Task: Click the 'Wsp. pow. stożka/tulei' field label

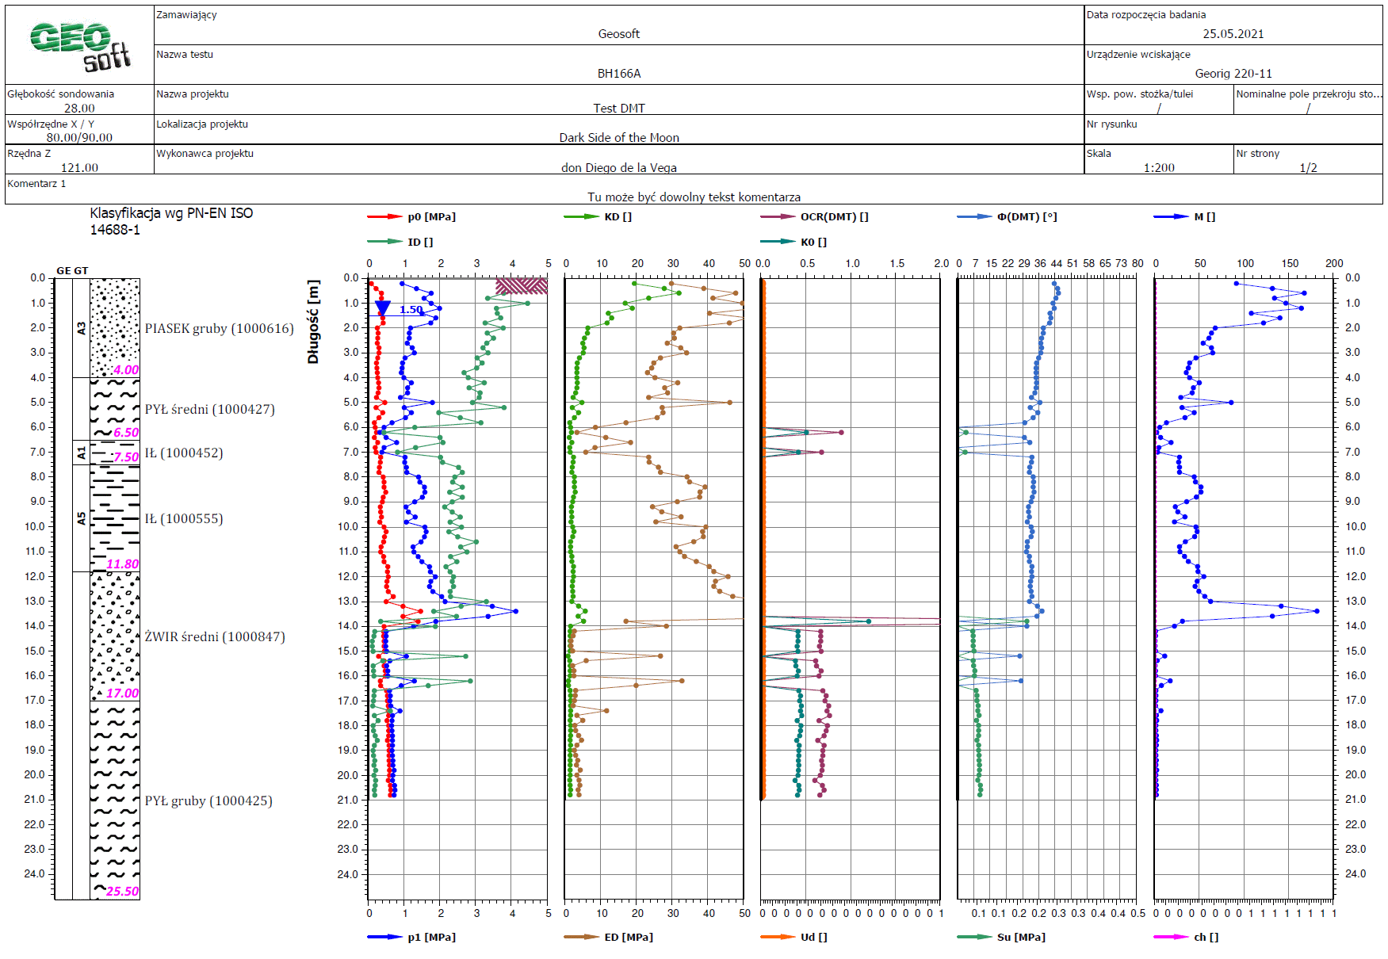Action: [x=1139, y=94]
